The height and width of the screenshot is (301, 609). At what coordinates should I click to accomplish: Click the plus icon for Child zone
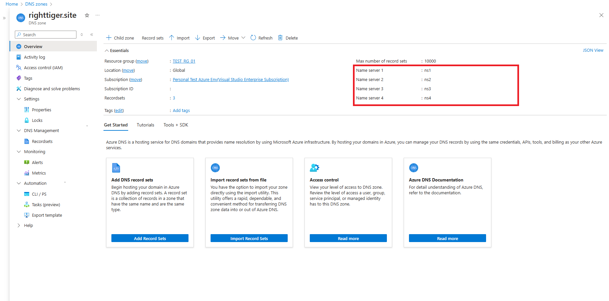pyautogui.click(x=109, y=38)
